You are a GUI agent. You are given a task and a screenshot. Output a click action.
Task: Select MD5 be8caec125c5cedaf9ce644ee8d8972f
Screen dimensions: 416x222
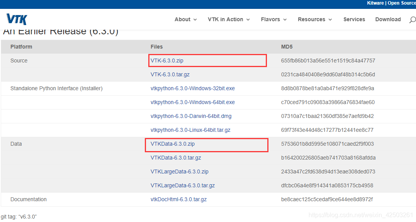point(327,199)
